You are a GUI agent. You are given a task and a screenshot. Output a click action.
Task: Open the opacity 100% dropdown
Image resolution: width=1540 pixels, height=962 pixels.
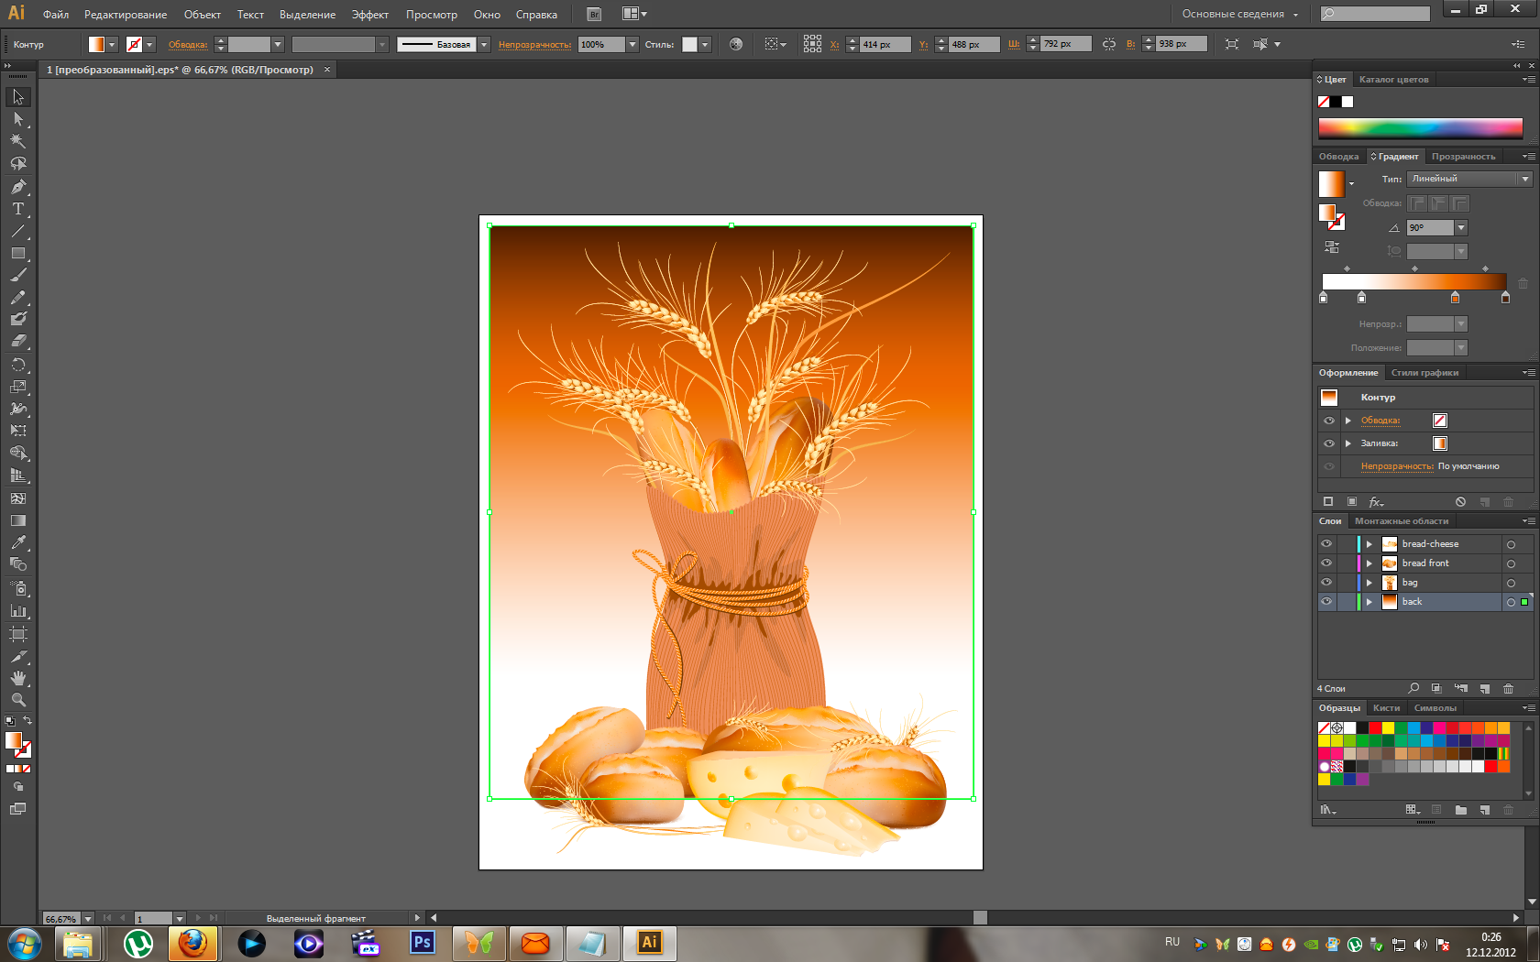pyautogui.click(x=632, y=44)
